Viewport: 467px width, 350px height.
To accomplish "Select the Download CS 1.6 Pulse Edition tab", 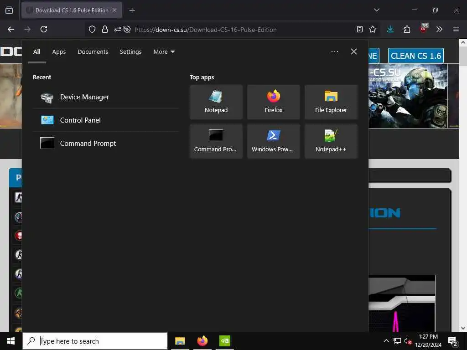I will tap(72, 10).
